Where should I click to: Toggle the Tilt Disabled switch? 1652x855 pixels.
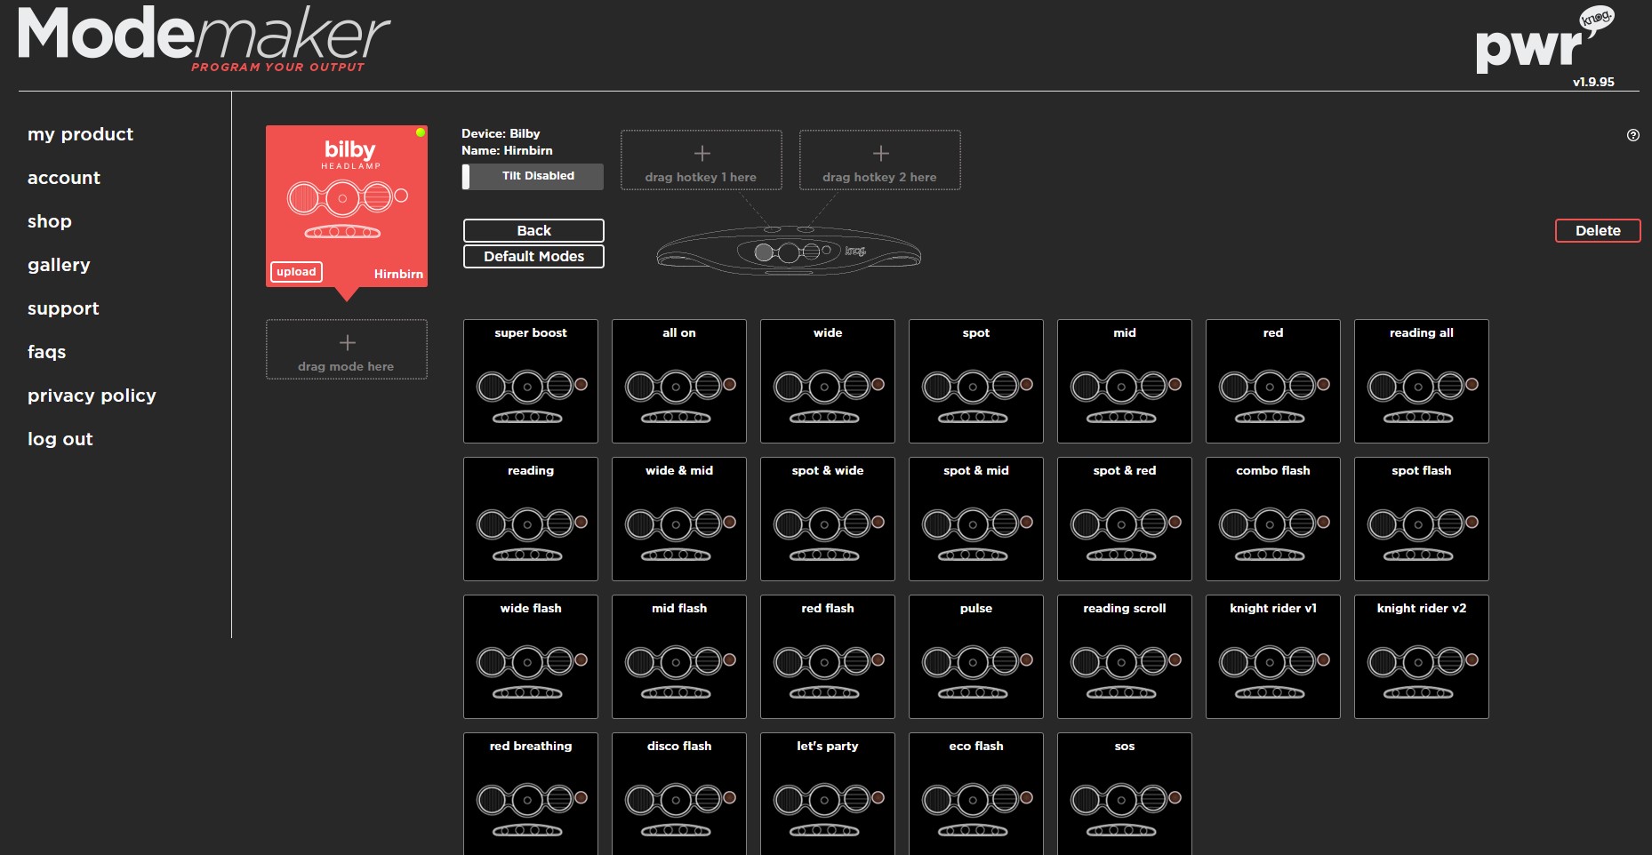pos(533,176)
